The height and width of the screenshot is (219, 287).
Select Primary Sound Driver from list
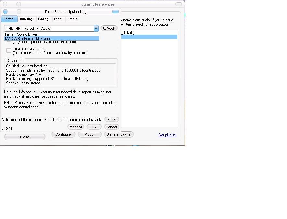(52, 34)
